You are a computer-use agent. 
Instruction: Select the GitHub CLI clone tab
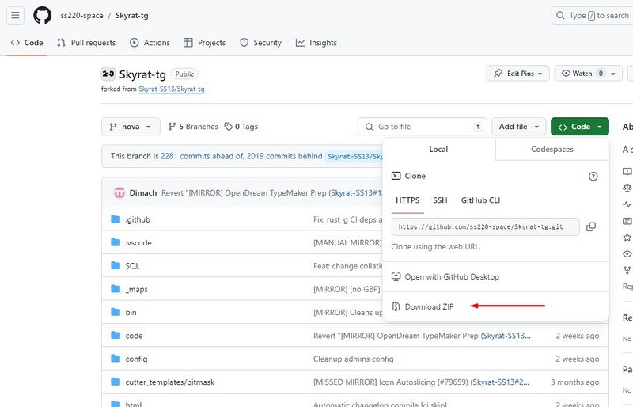click(x=480, y=200)
